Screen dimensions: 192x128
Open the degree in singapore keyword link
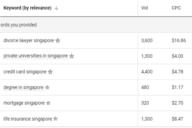pyautogui.click(x=23, y=88)
